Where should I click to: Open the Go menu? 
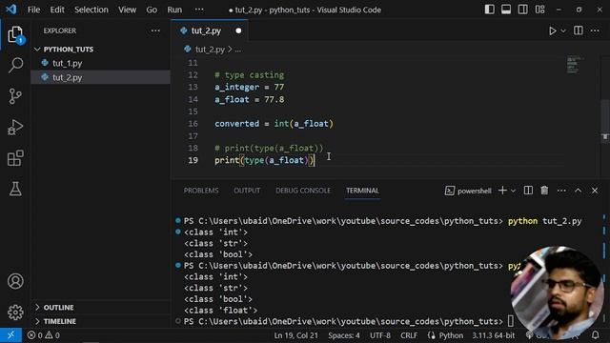152,10
